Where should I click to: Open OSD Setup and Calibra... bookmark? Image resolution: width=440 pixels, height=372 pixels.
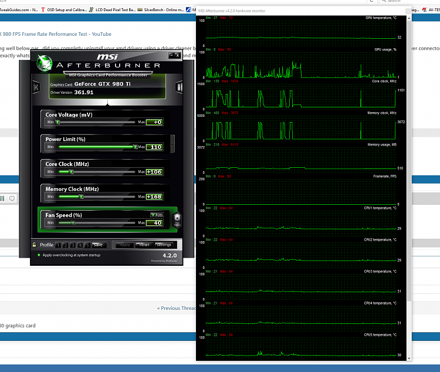click(x=64, y=10)
